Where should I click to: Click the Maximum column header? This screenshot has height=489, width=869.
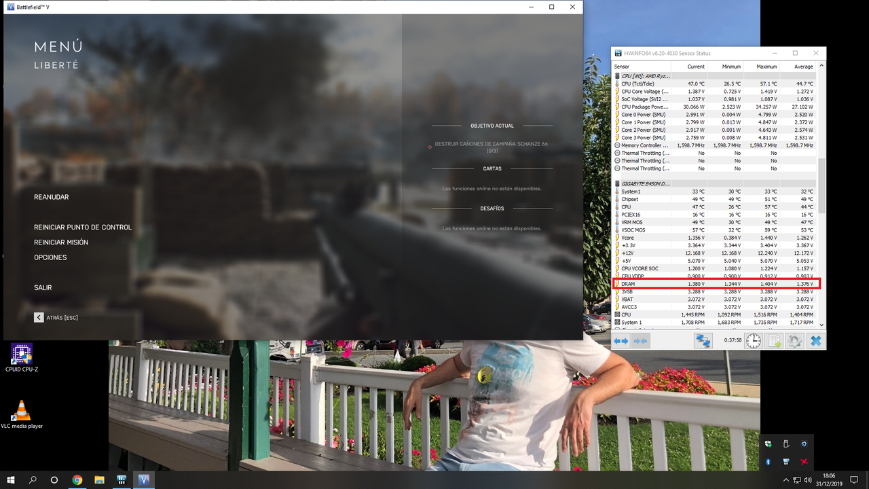click(x=761, y=67)
